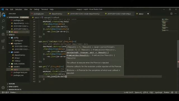This screenshot has height=101, width=179.
Task: Open the Search view in activity bar
Action: (x=3, y=21)
